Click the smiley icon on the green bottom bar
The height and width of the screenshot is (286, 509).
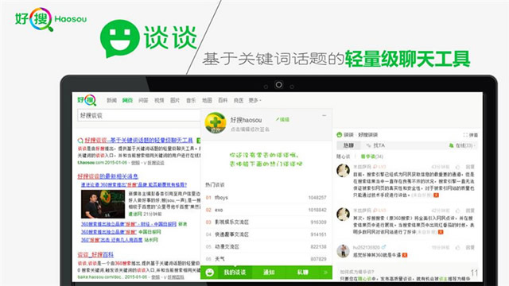[210, 272]
